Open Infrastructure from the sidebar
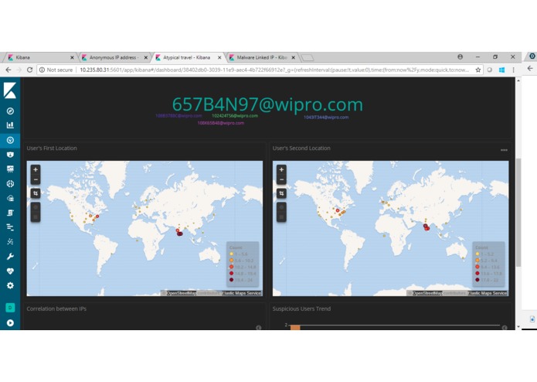 tap(10, 198)
